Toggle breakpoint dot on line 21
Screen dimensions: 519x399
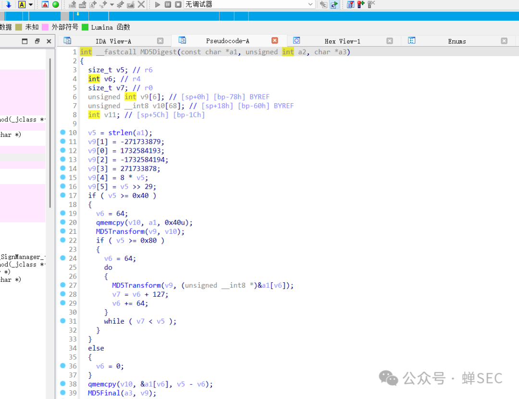click(x=63, y=231)
